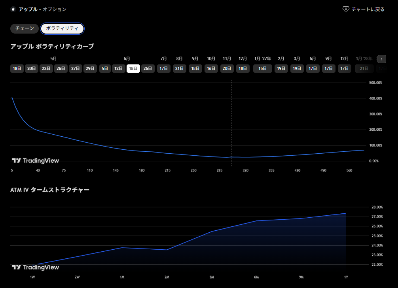
Task: Select 5月 18日 expiry
Action: [17, 68]
